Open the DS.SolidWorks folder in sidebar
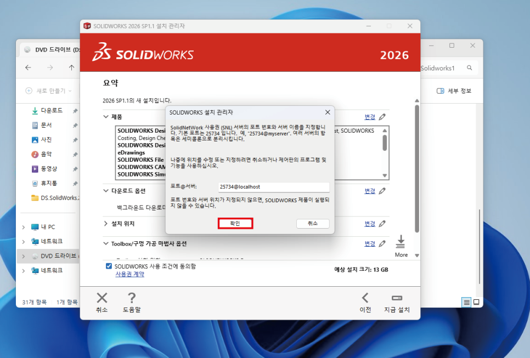This screenshot has height=358, width=530. 55,198
